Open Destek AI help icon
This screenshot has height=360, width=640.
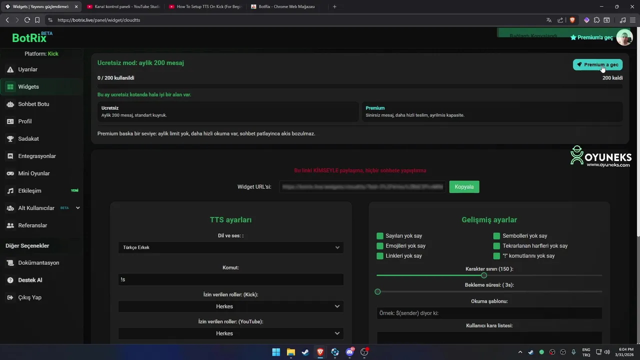10,280
